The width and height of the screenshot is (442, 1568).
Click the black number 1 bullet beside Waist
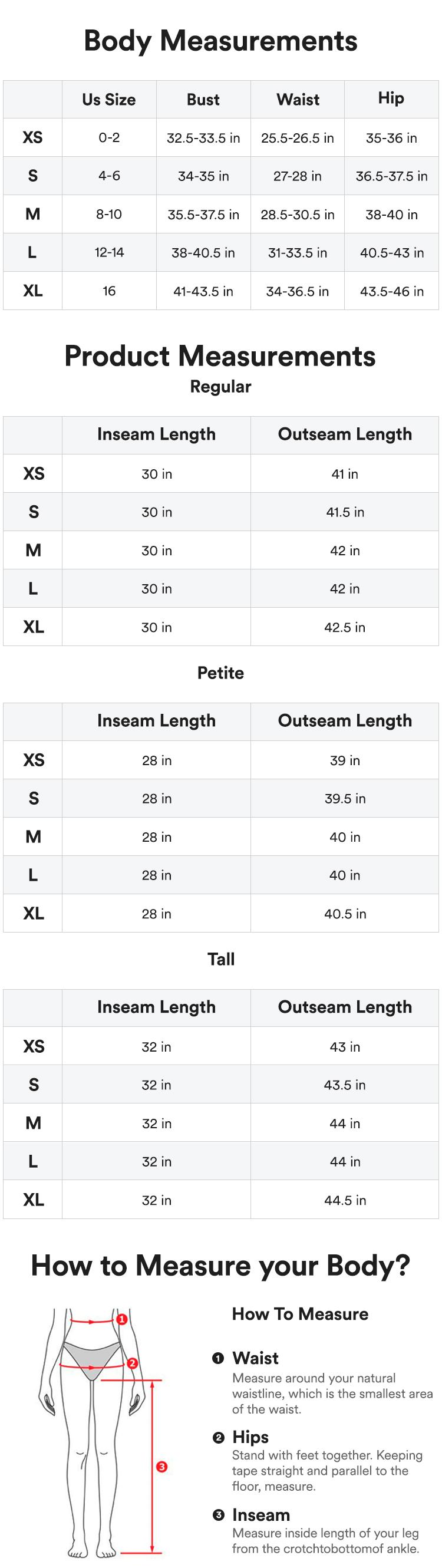(x=218, y=1358)
